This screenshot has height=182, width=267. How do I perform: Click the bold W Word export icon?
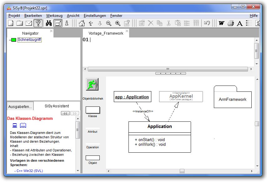click(222, 23)
